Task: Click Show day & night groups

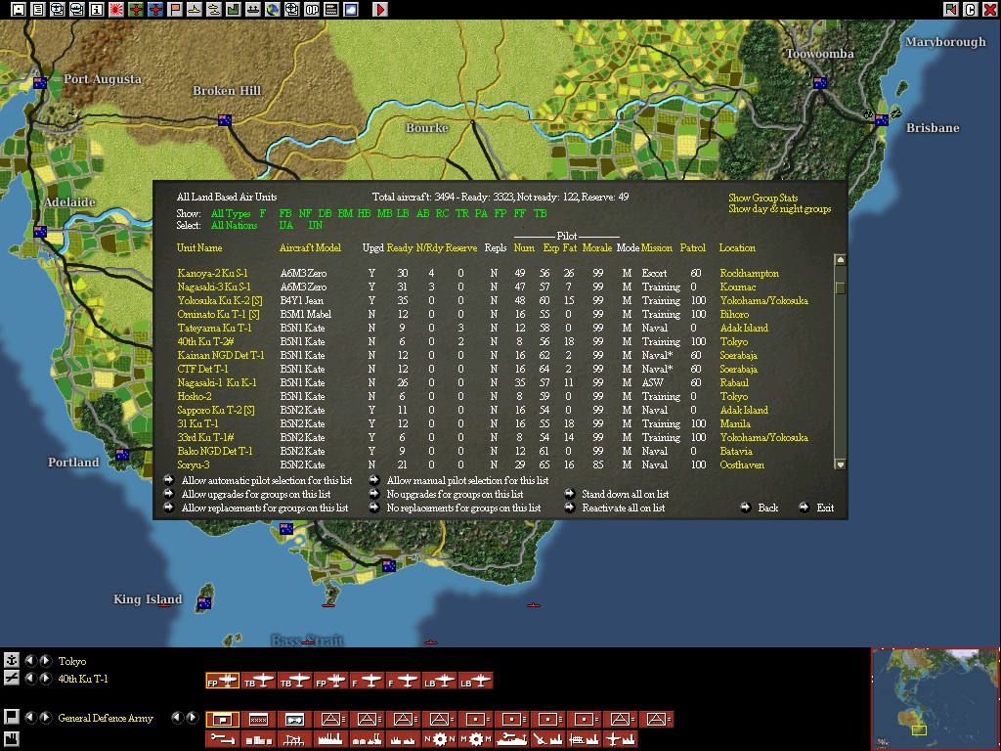Action: point(779,209)
